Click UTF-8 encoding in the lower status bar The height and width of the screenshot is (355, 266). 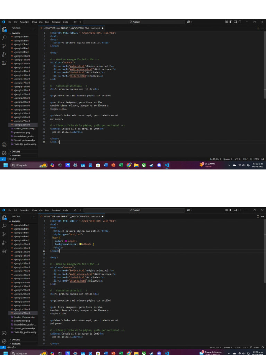point(238,347)
